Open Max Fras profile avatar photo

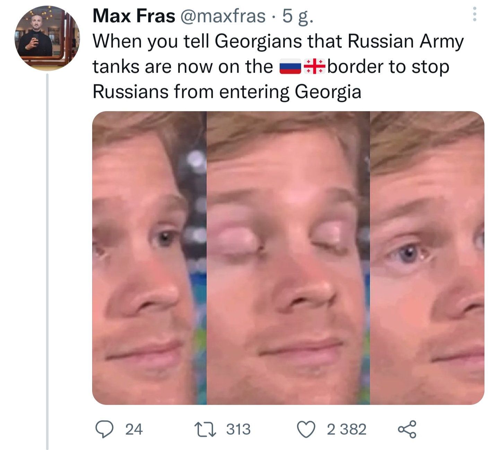[47, 38]
